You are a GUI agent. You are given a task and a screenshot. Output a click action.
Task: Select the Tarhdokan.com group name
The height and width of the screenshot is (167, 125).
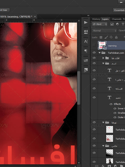pyautogui.click(x=116, y=53)
